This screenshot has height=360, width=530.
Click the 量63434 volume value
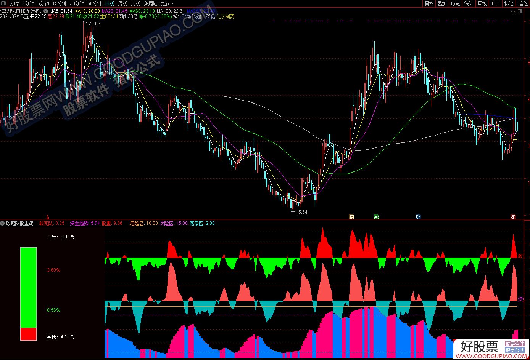(109, 16)
